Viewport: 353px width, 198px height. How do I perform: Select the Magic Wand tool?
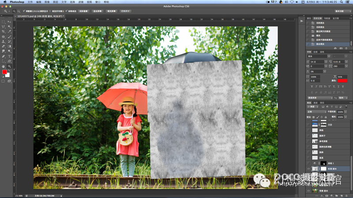click(9, 27)
